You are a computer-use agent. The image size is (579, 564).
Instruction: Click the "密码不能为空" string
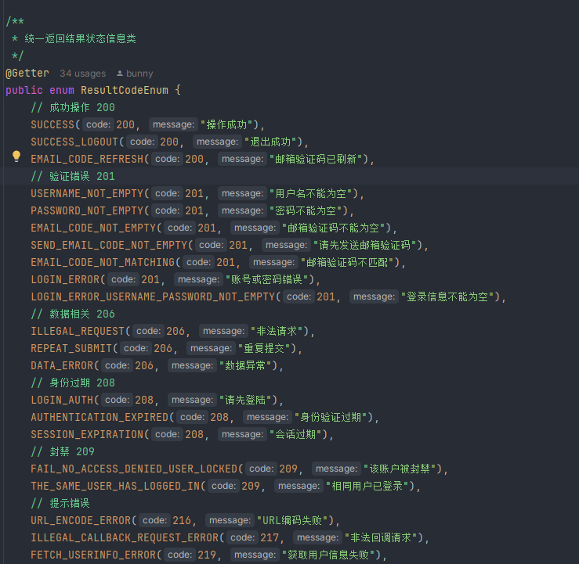coord(306,211)
